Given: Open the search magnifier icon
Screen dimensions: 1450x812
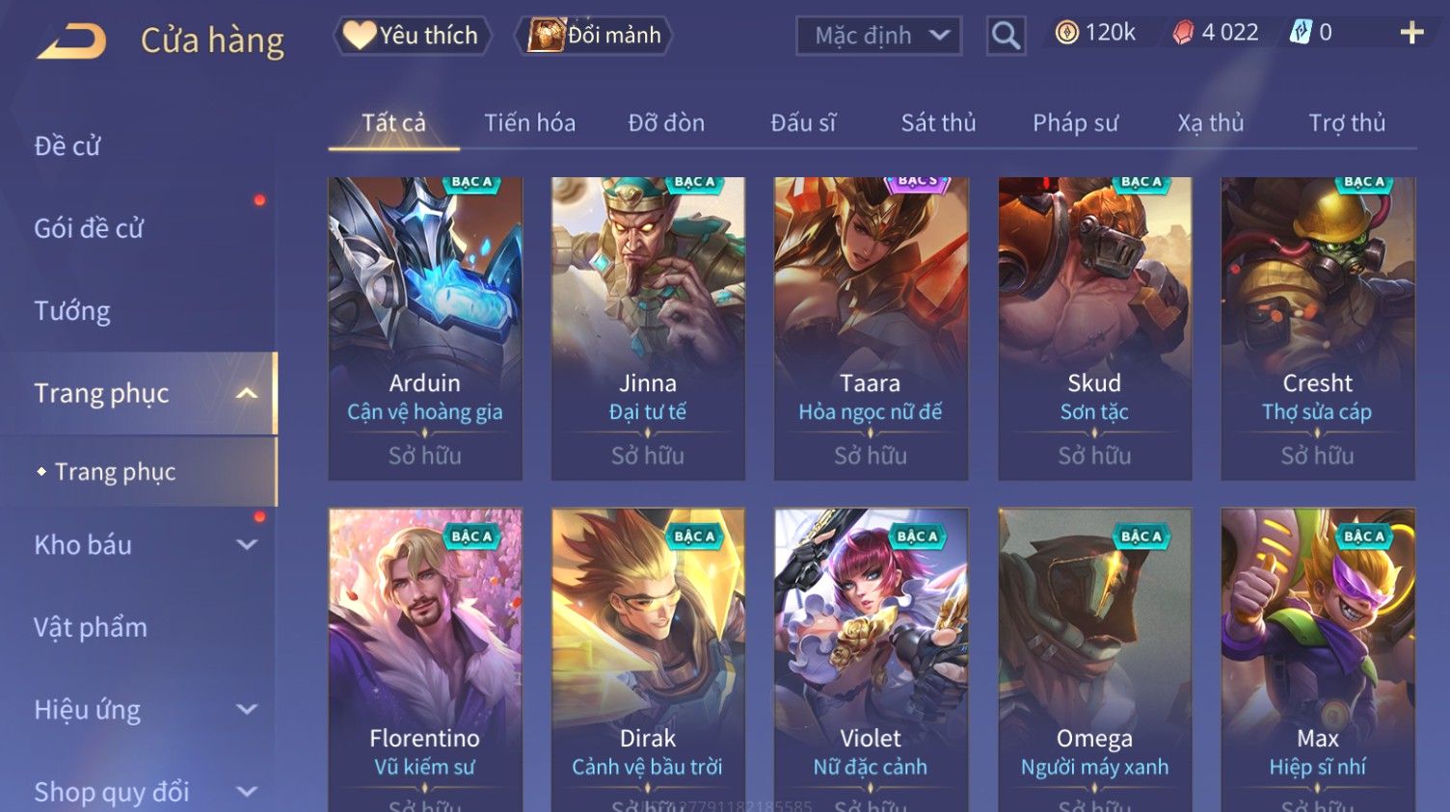Looking at the screenshot, I should point(1006,36).
